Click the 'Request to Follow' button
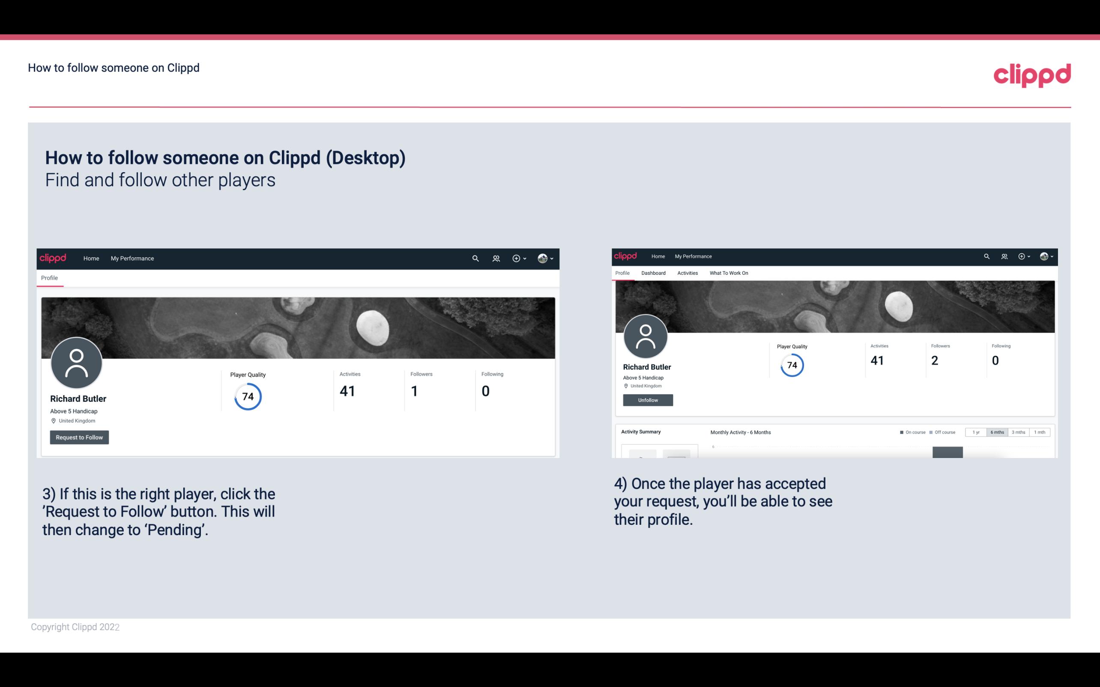Screen dimensions: 1100x687 79,437
